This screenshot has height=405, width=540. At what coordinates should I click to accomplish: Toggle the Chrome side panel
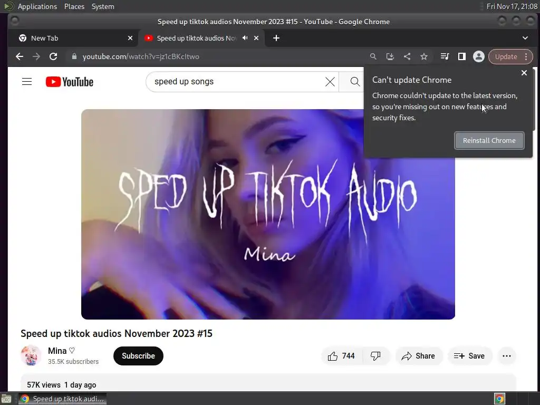tap(462, 56)
